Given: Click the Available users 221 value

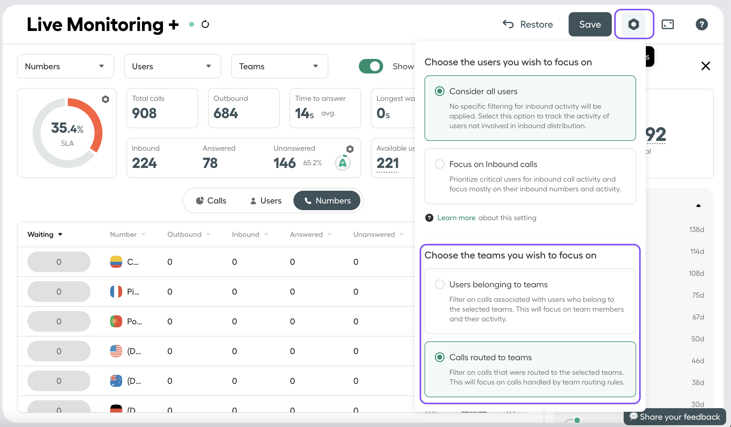Looking at the screenshot, I should (388, 163).
